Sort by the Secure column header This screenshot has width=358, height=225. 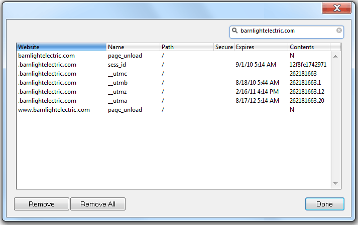(223, 47)
